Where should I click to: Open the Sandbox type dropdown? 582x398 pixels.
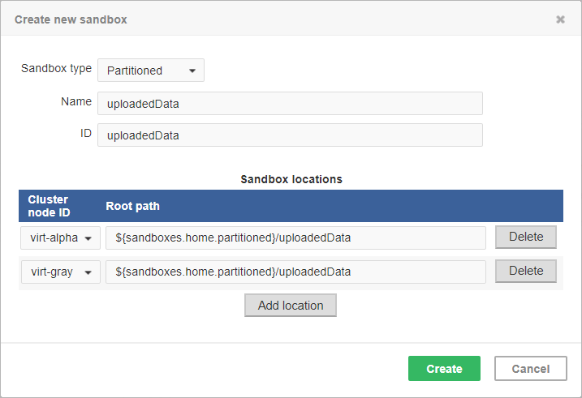(151, 71)
